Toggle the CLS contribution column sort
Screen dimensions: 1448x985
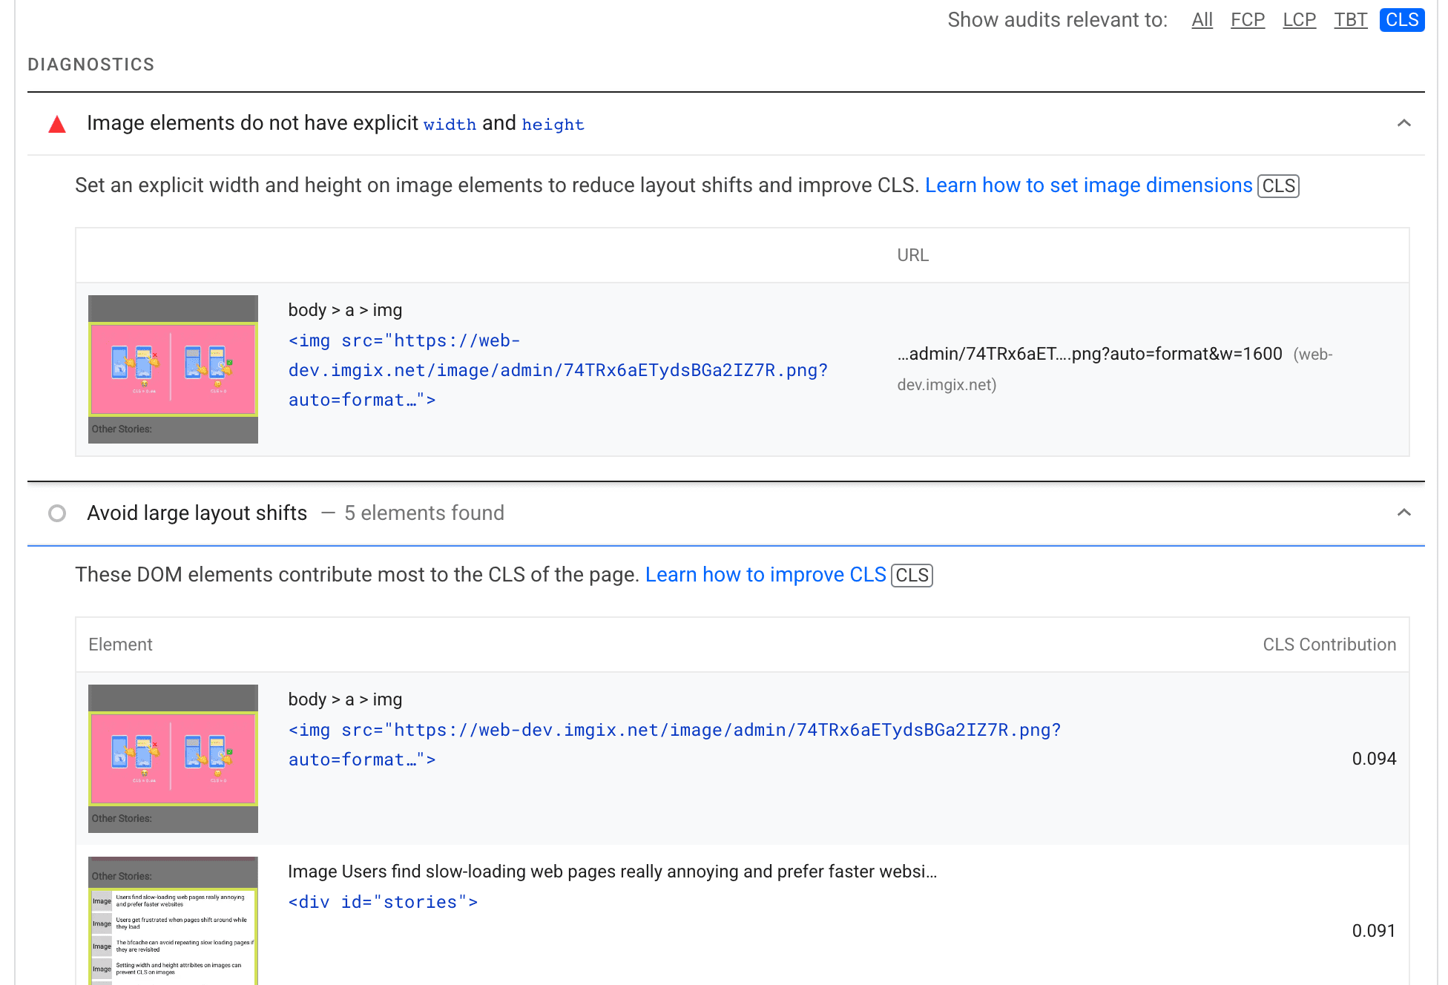1332,645
